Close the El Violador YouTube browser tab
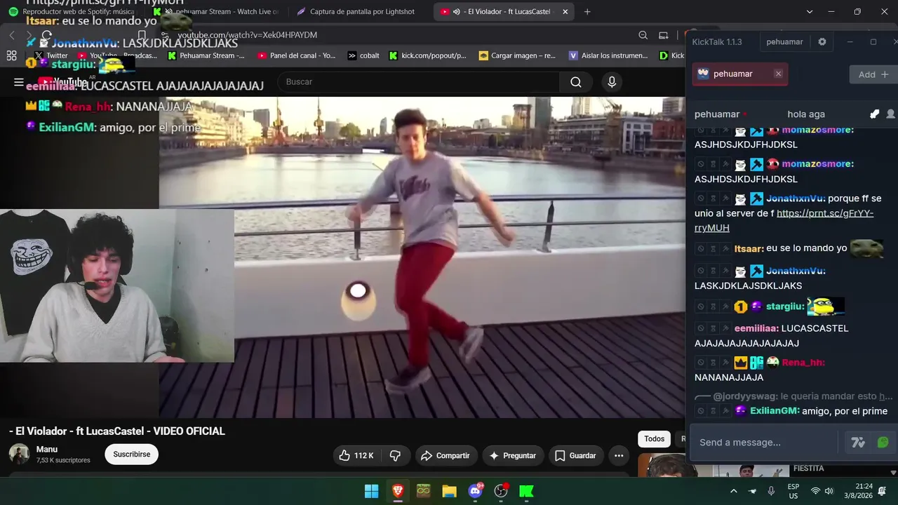The width and height of the screenshot is (898, 505). coord(565,12)
